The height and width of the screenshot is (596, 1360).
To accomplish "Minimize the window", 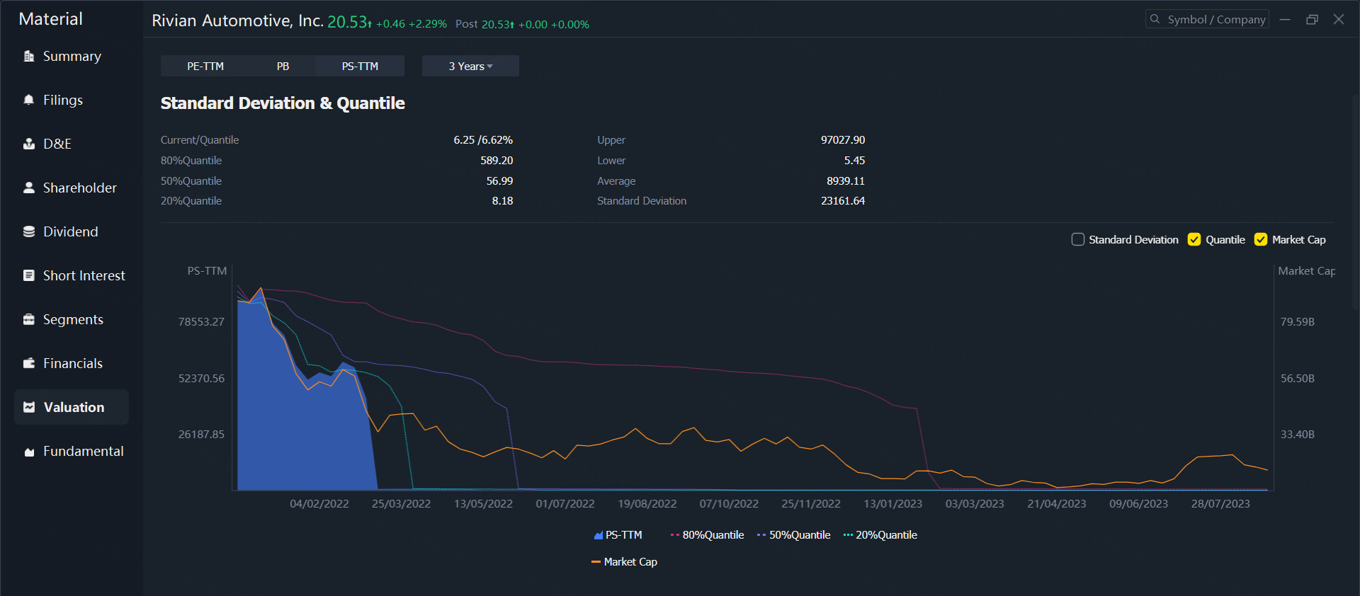I will (1285, 19).
